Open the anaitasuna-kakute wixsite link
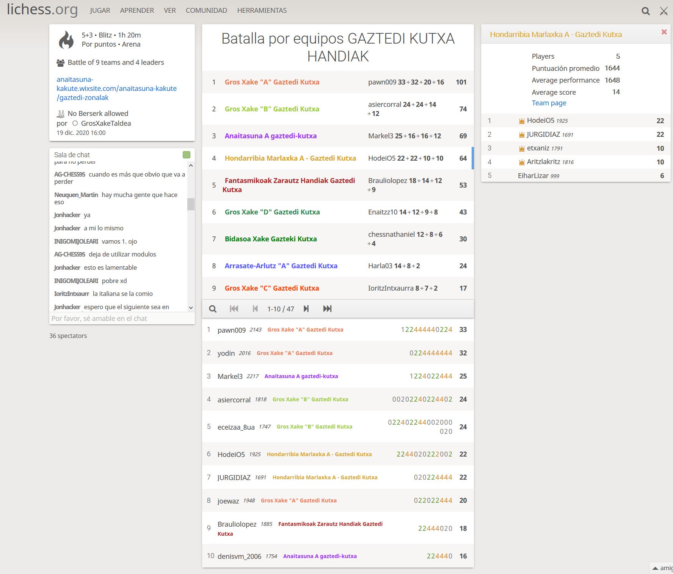Screen dimensions: 673x574 (x=116, y=89)
